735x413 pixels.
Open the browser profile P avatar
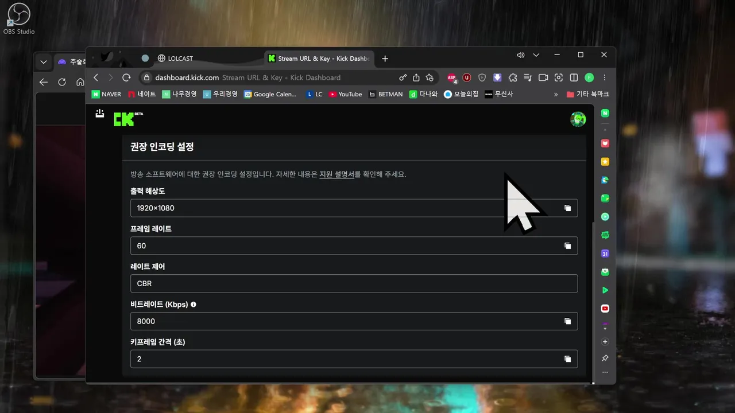click(589, 77)
